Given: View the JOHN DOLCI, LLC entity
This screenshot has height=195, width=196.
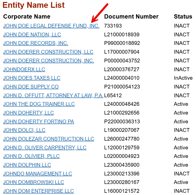Looking at the screenshot, I should [x=24, y=130].
